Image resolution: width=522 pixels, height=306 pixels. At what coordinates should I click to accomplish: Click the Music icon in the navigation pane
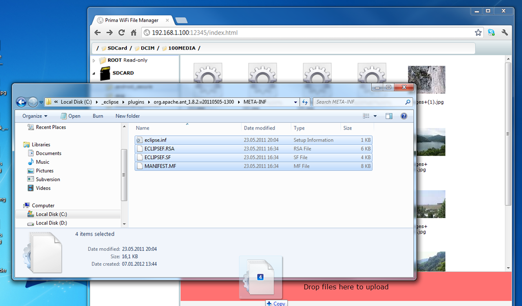[x=31, y=162]
